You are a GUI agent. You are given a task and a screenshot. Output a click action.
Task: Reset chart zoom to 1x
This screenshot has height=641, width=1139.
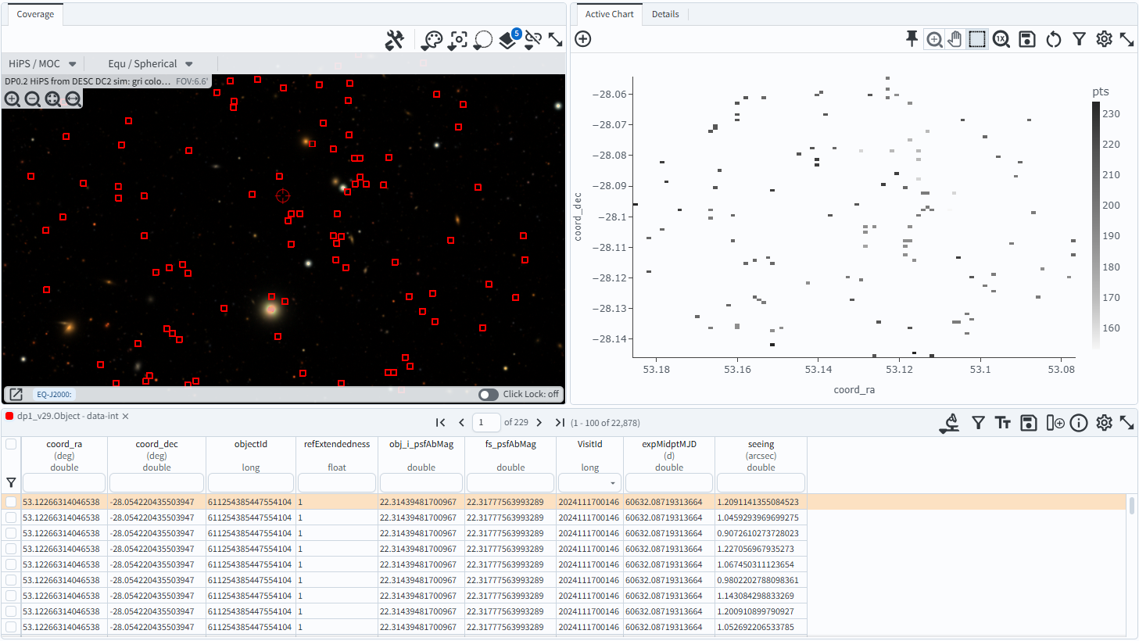pos(1001,39)
